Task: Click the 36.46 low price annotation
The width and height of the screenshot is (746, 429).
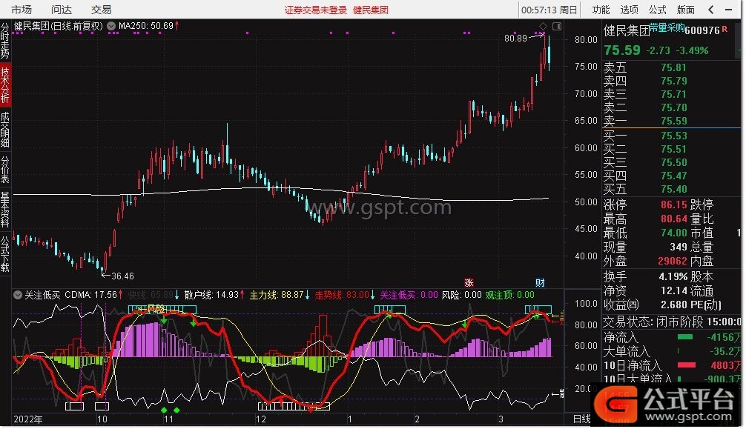Action: 122,276
